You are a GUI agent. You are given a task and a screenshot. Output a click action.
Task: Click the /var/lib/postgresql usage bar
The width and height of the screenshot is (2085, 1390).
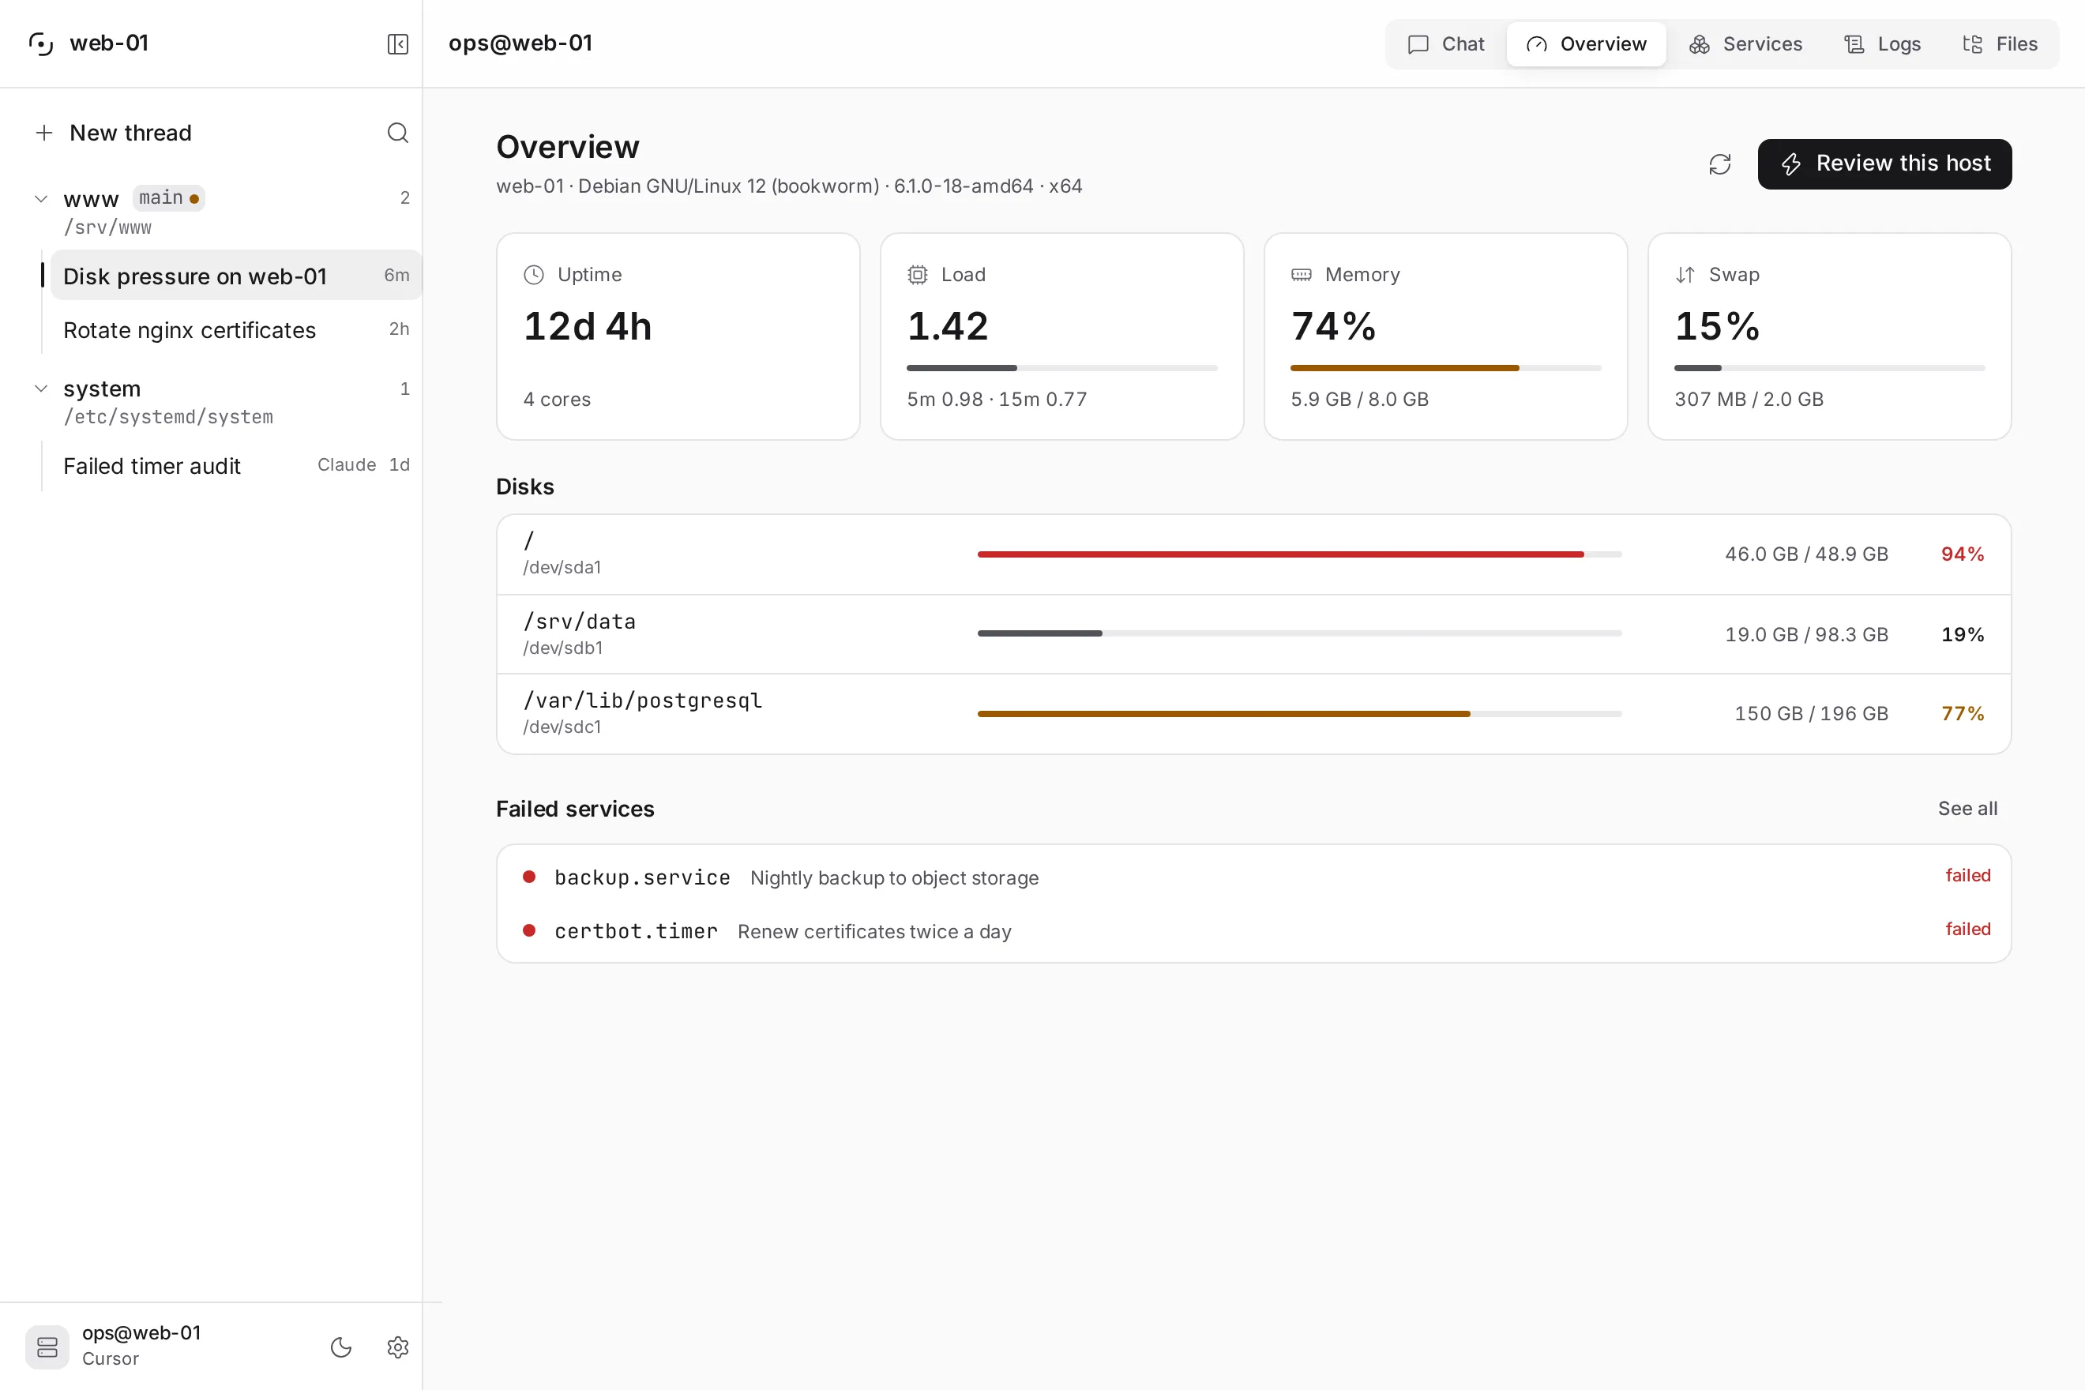1300,714
